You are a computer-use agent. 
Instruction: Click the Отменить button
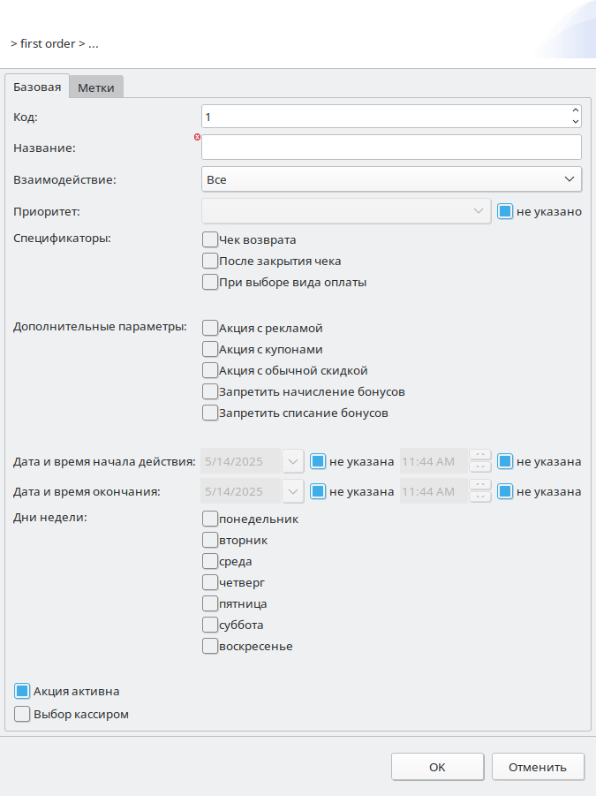click(x=537, y=767)
